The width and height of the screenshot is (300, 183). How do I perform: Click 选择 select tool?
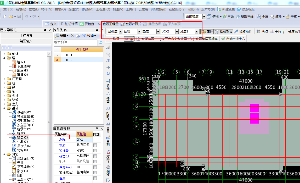tap(114, 39)
